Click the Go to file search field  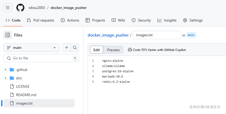[x=39, y=58]
